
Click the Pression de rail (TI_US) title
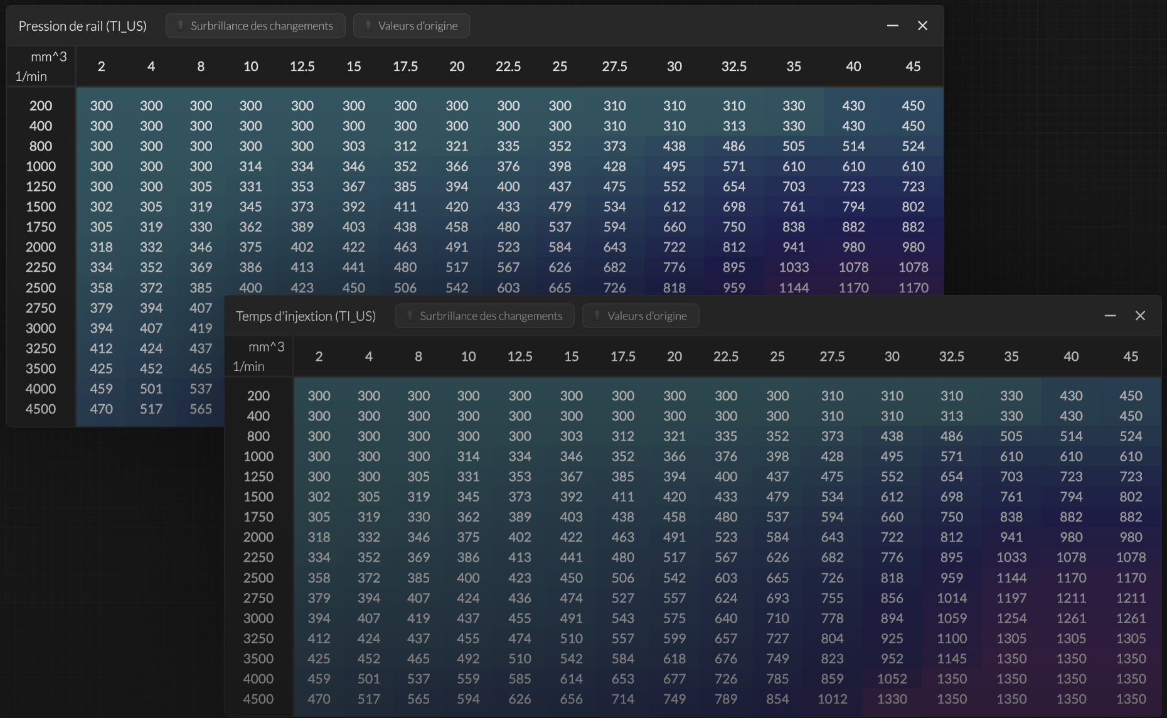(82, 26)
